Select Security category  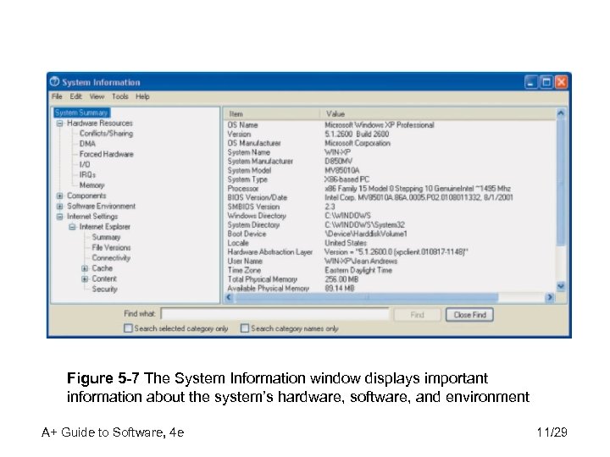click(105, 289)
